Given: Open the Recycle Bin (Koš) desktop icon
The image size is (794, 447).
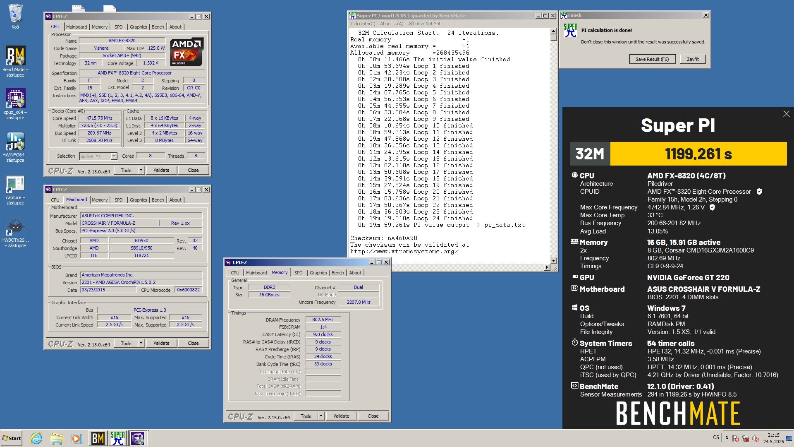Looking at the screenshot, I should coord(15,17).
